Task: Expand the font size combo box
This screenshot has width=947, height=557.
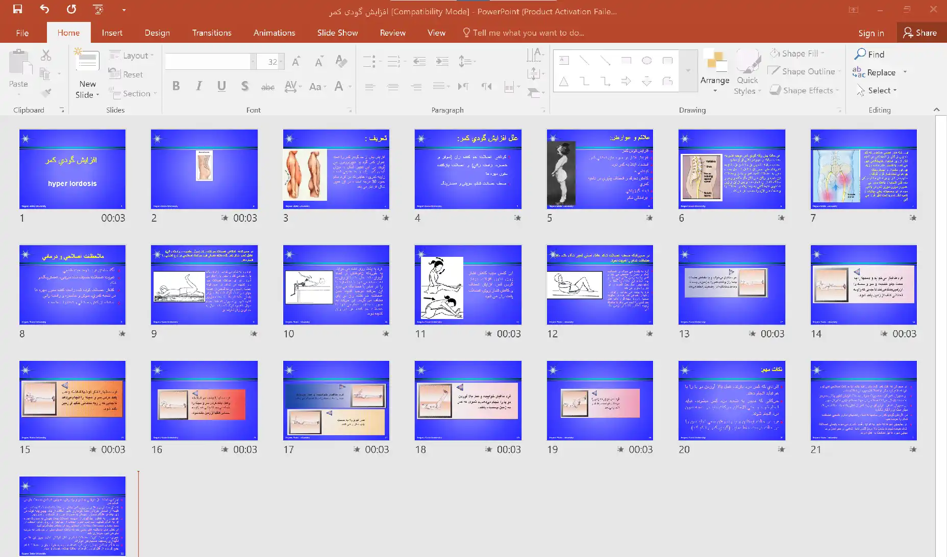Action: click(x=281, y=62)
